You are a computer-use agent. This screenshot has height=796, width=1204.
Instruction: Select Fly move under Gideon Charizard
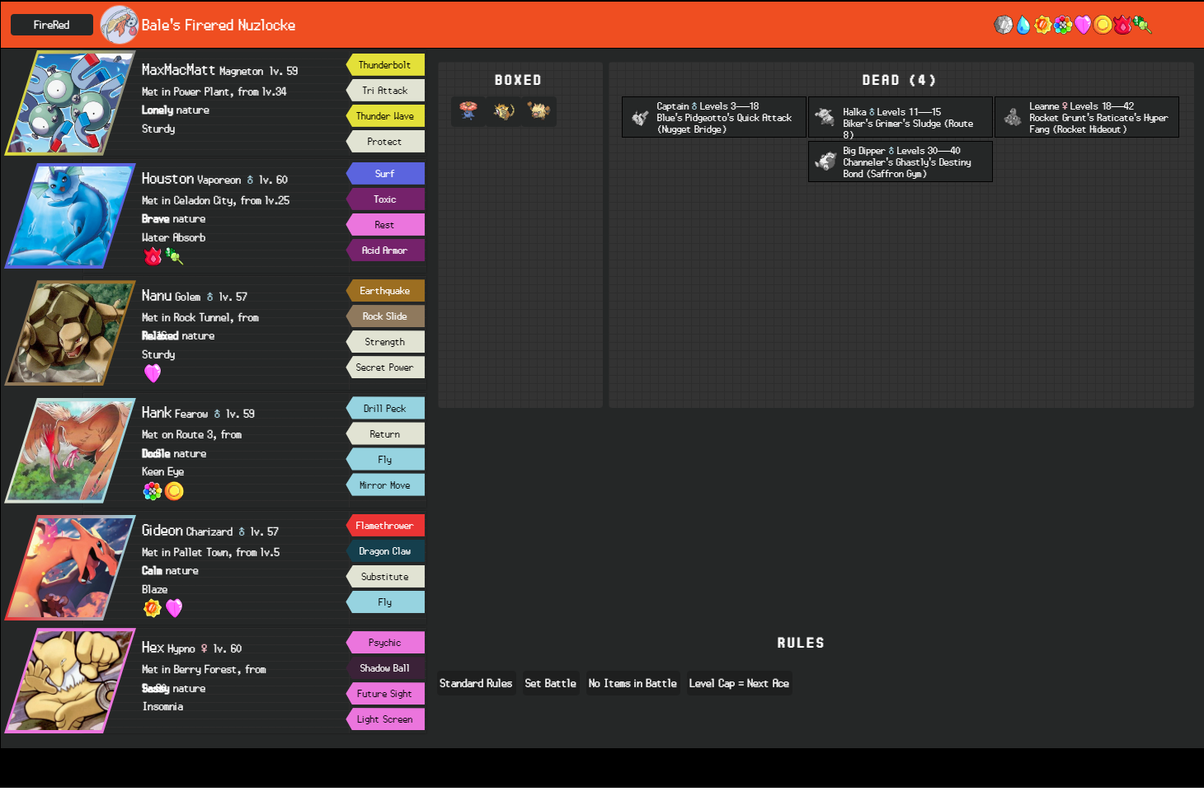point(385,602)
